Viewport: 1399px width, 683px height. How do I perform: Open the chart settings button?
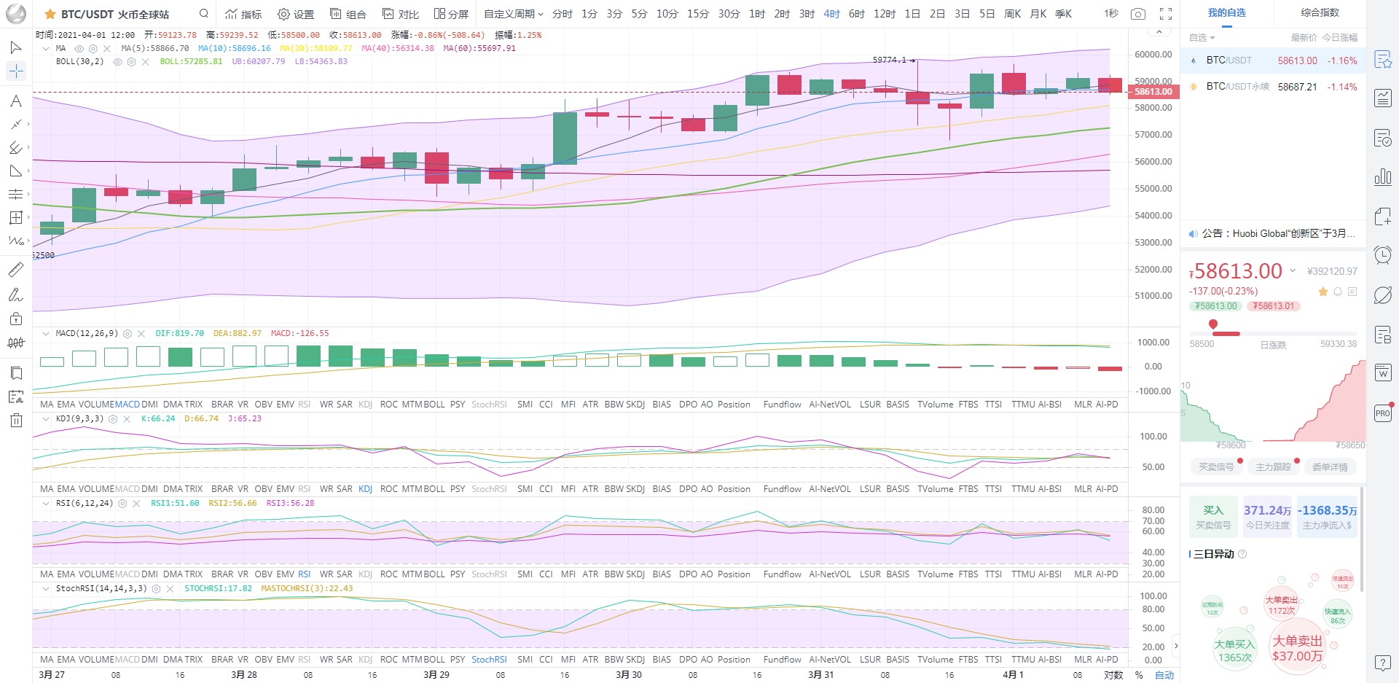(x=296, y=14)
